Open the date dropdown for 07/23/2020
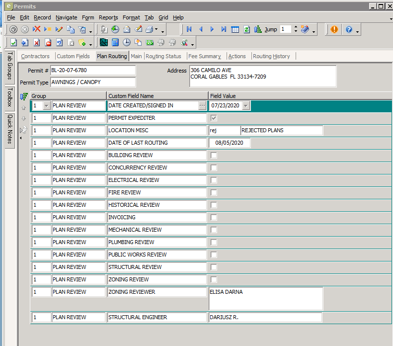Screen dimensions: 393x346 (246, 105)
